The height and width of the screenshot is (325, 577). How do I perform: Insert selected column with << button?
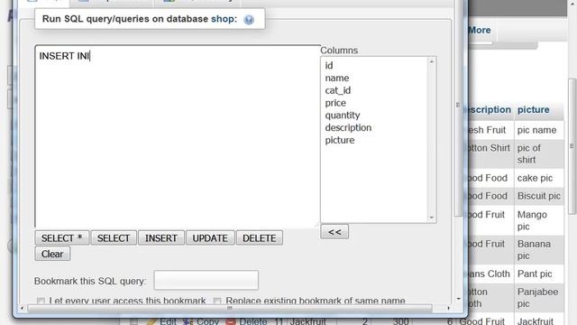point(334,232)
